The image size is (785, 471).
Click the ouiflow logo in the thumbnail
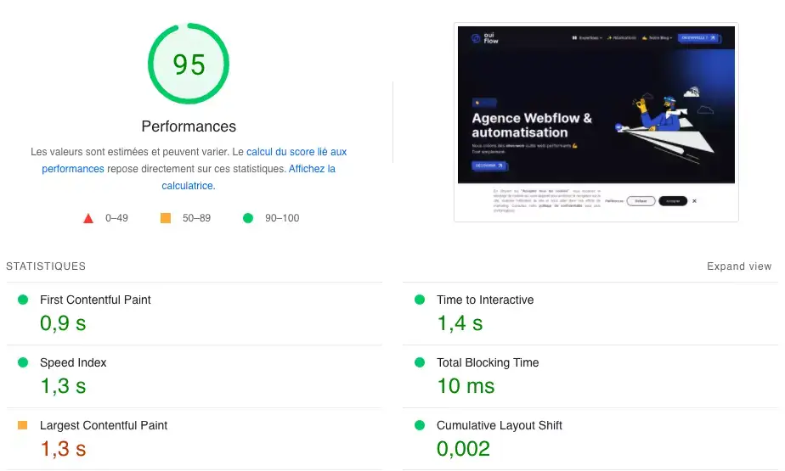point(484,38)
